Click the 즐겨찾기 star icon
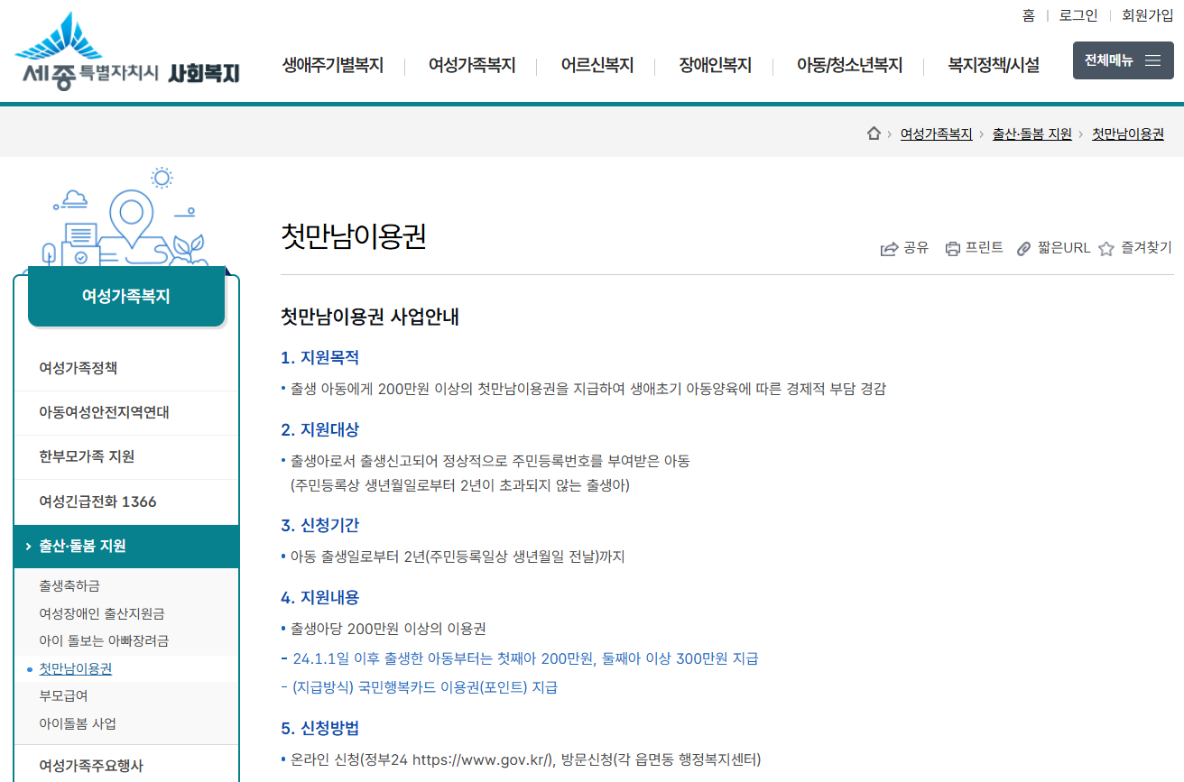 (x=1106, y=249)
